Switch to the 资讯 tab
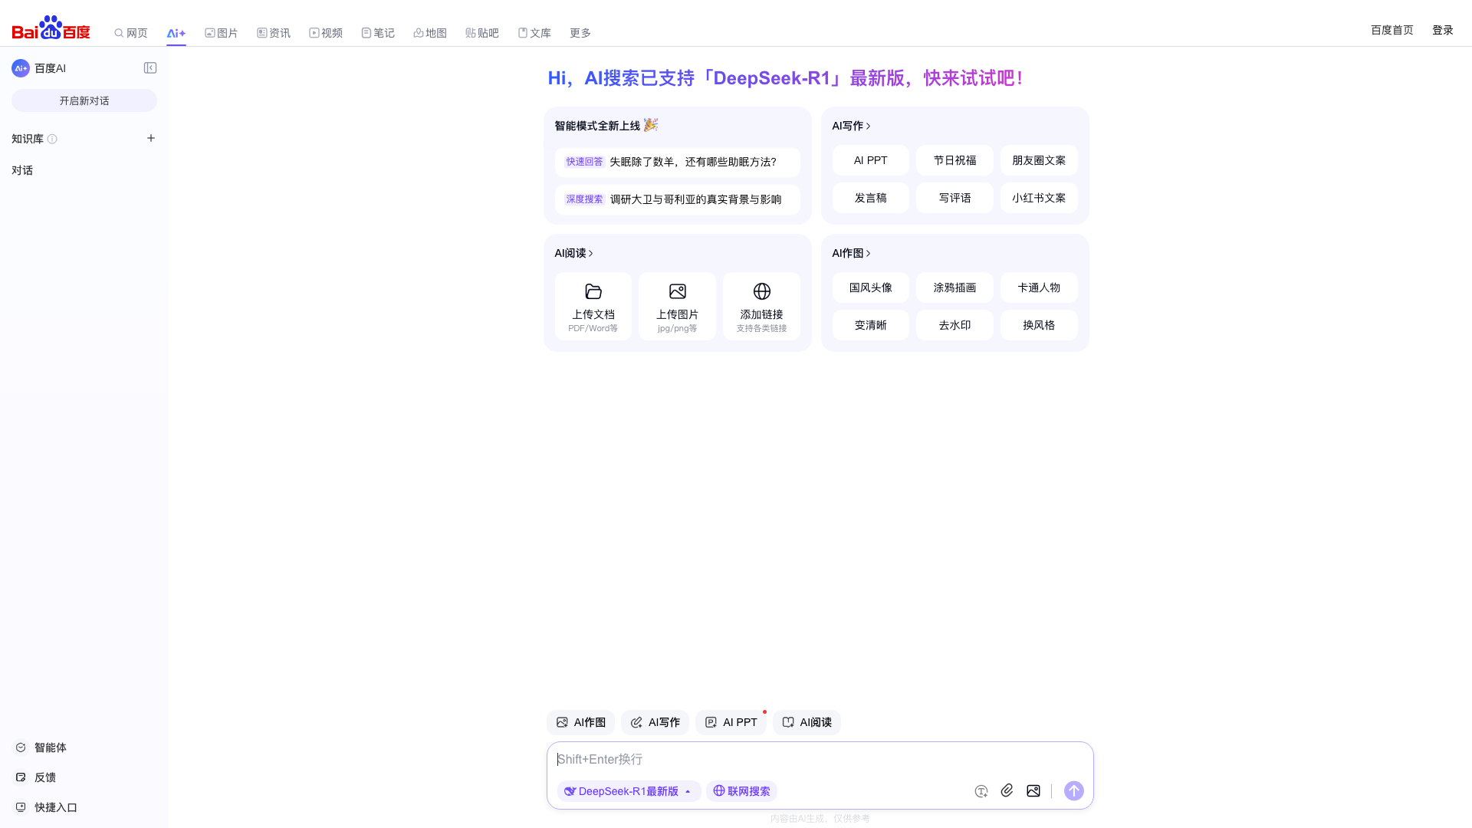 274,33
